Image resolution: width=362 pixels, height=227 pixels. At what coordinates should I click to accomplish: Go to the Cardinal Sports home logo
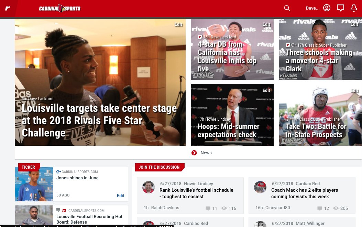(59, 8)
